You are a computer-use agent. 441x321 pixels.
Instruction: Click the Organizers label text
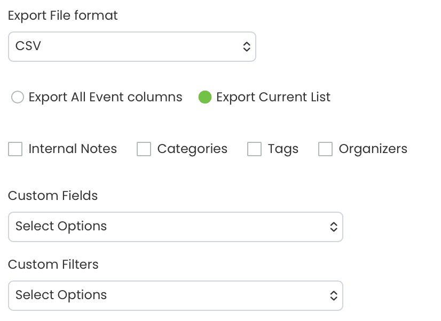[x=373, y=149]
